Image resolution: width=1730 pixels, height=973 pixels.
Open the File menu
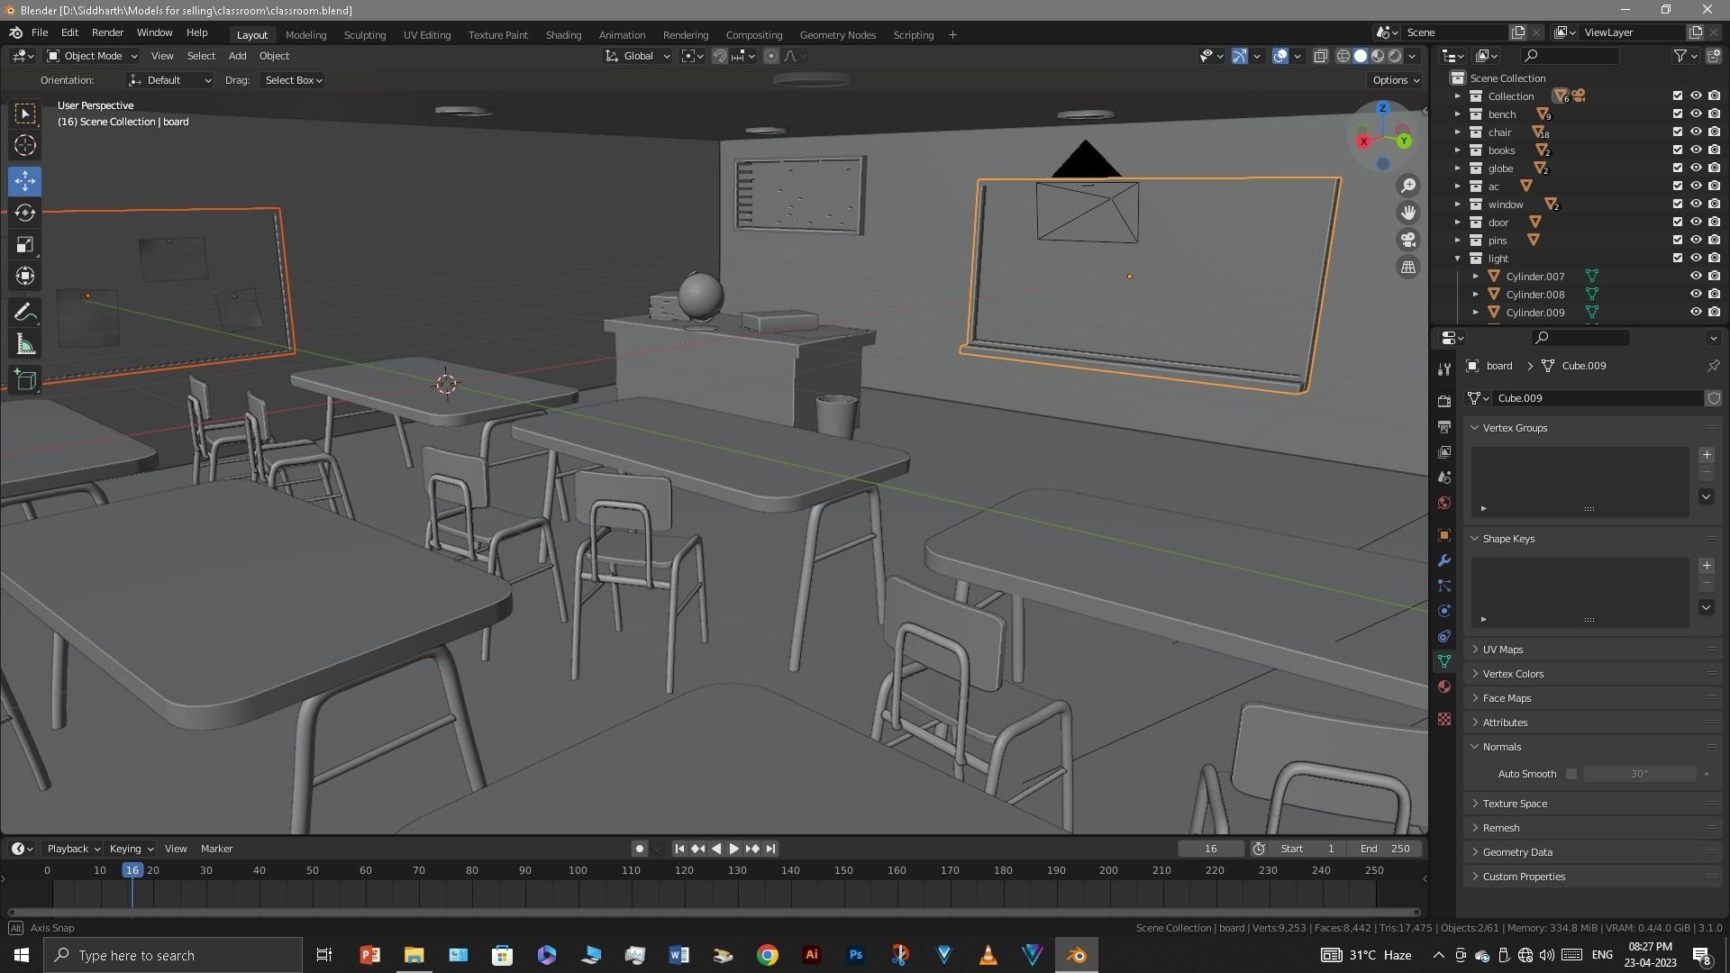click(x=40, y=33)
